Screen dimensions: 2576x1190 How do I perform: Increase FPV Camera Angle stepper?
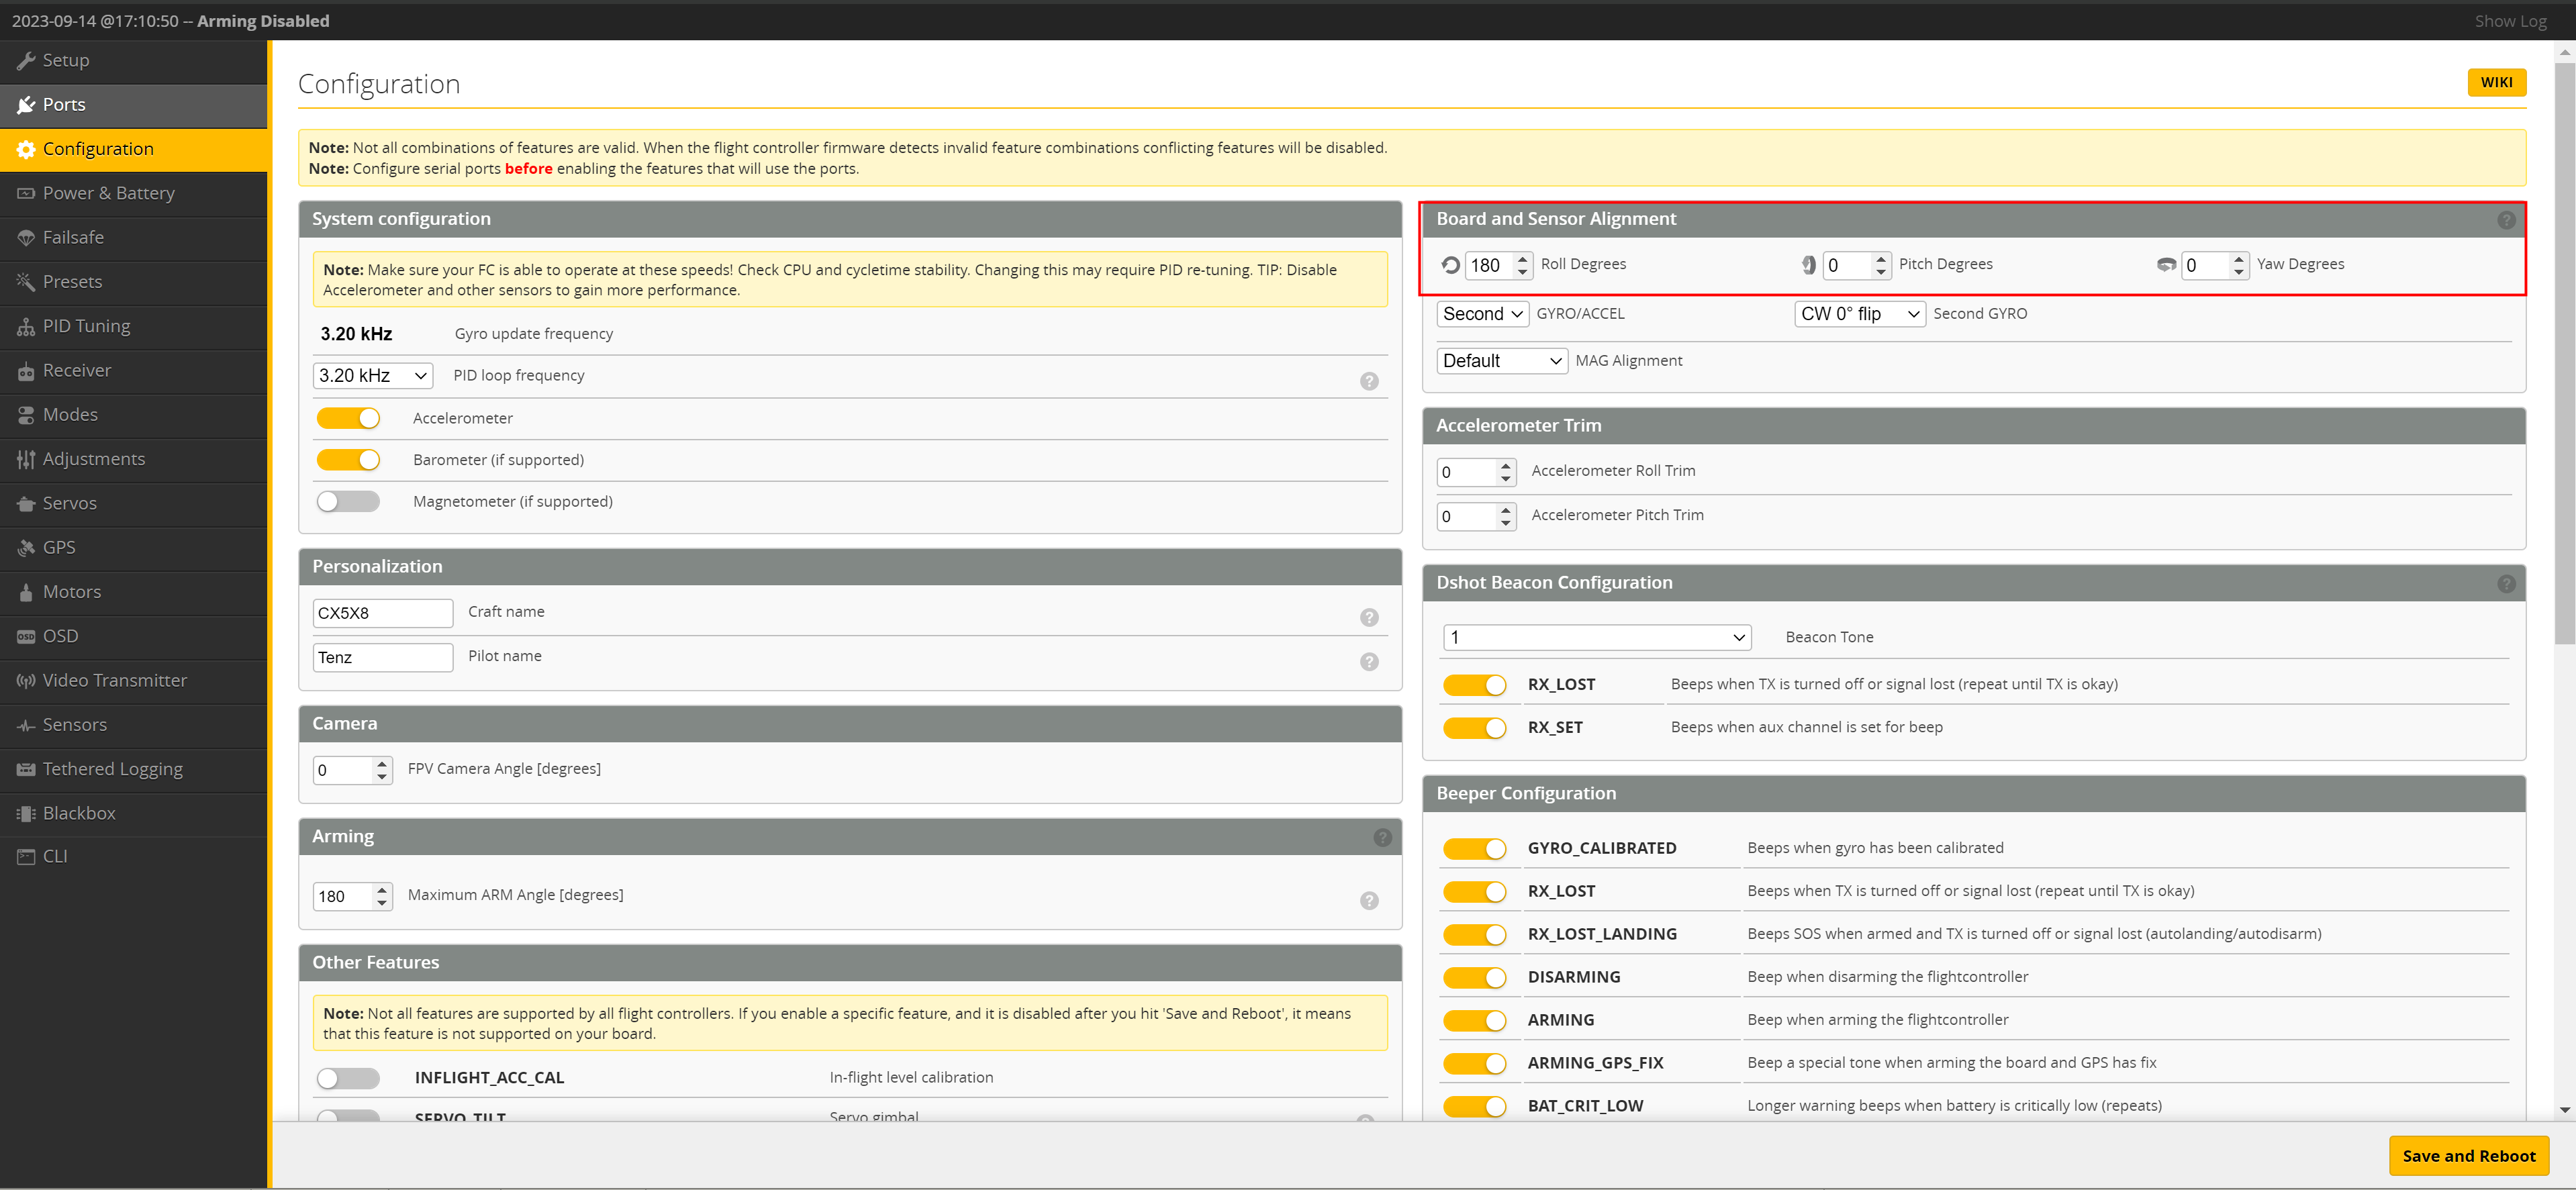[381, 764]
